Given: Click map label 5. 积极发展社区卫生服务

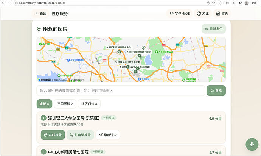Looking at the screenshot, I should point(127,62).
